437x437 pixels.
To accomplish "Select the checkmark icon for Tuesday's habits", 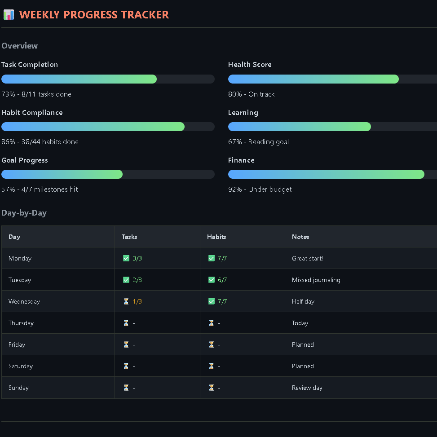I will tap(211, 280).
